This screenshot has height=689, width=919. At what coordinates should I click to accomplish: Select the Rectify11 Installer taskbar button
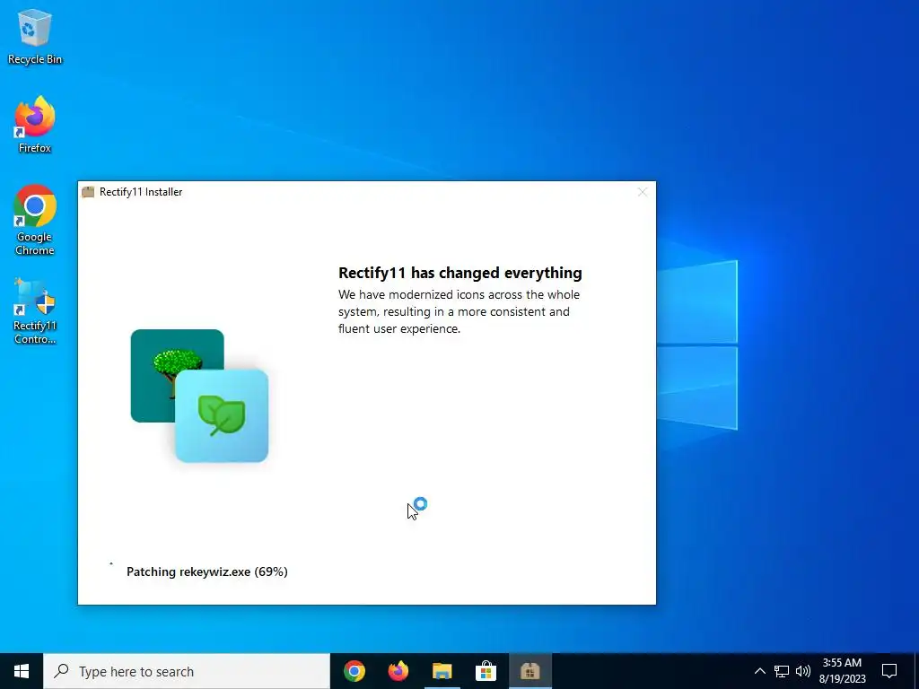530,671
